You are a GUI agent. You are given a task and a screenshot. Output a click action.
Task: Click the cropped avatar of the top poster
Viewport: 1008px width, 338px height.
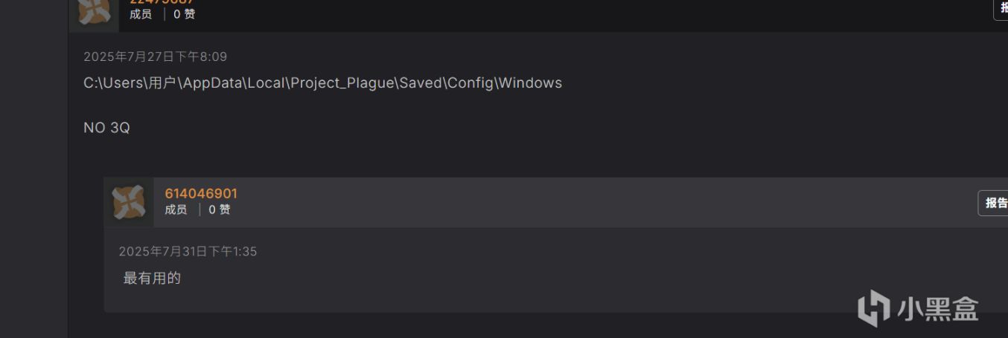tap(94, 10)
